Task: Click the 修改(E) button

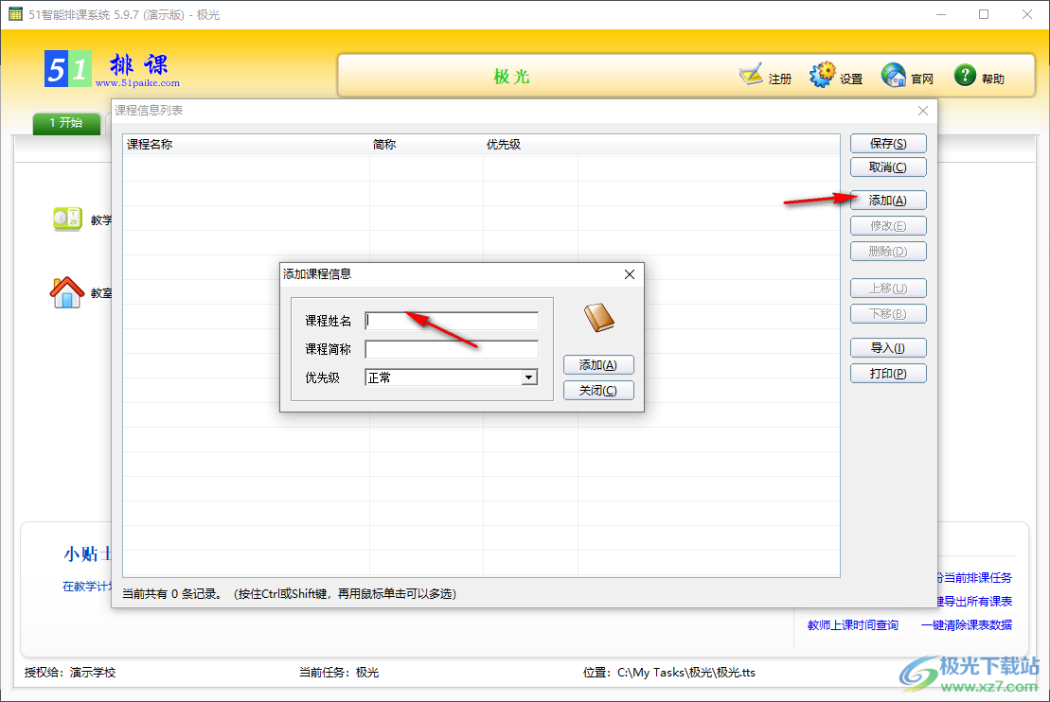Action: (x=888, y=225)
